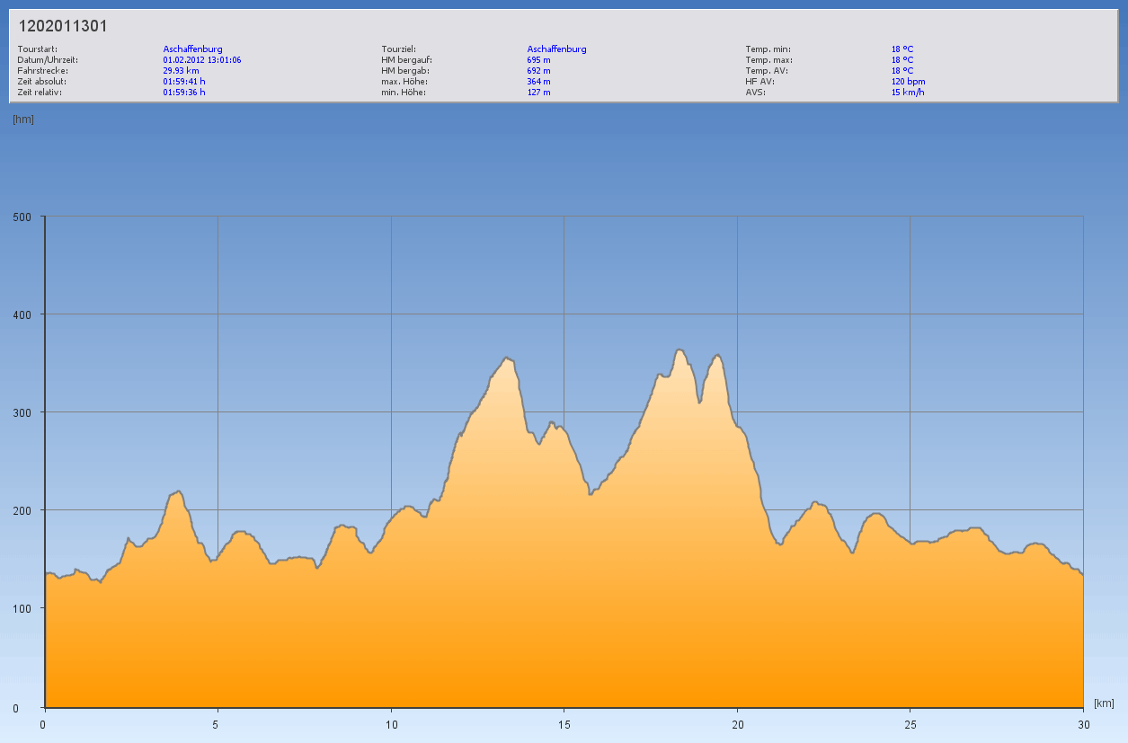This screenshot has height=743, width=1128.
Task: Click the Fahrstrecke value 29.93 km
Action: pyautogui.click(x=181, y=71)
